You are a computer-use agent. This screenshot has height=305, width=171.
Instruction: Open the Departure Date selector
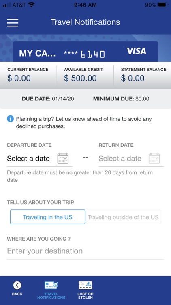pos(40,159)
